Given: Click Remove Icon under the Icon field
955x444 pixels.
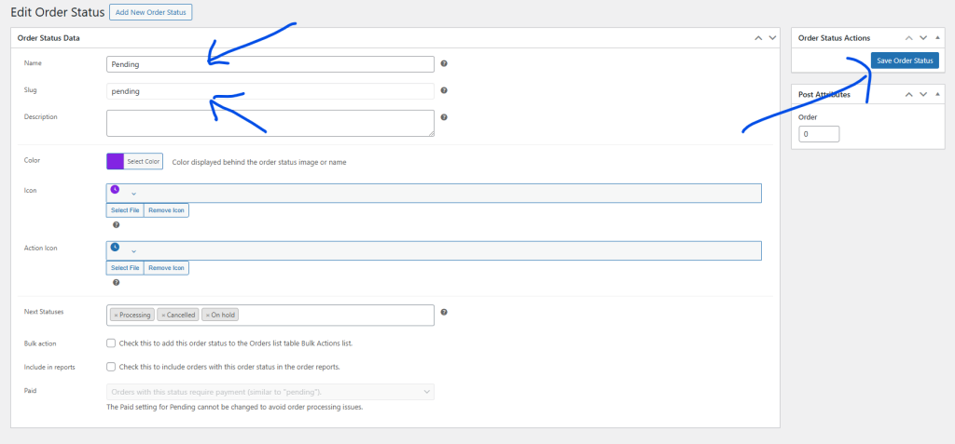Looking at the screenshot, I should [x=167, y=210].
